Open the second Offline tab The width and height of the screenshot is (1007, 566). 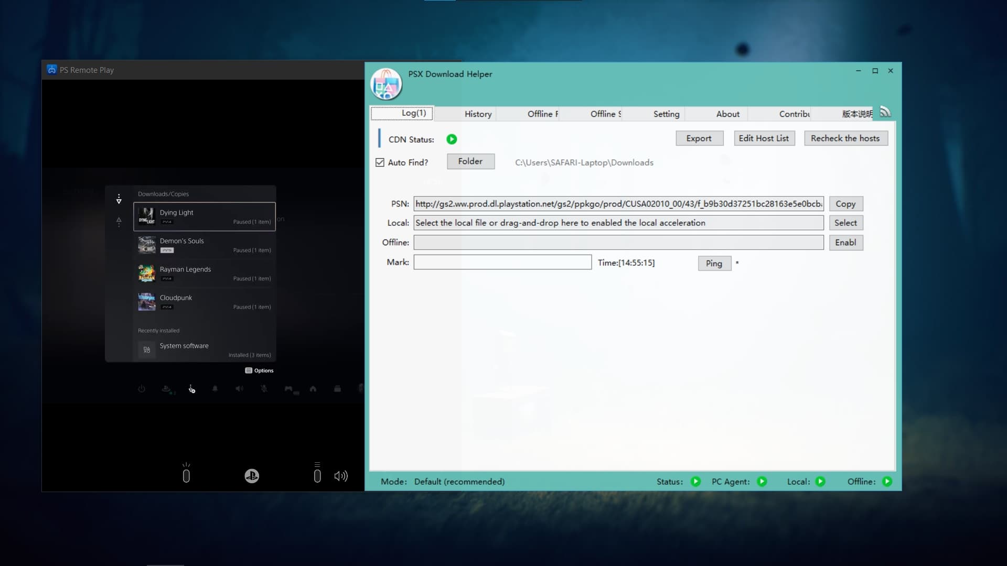point(591,114)
